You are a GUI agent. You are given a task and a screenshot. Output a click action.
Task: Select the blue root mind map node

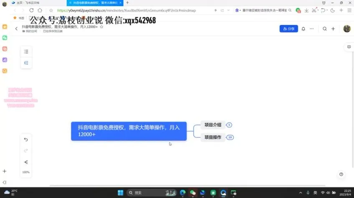pos(129,131)
